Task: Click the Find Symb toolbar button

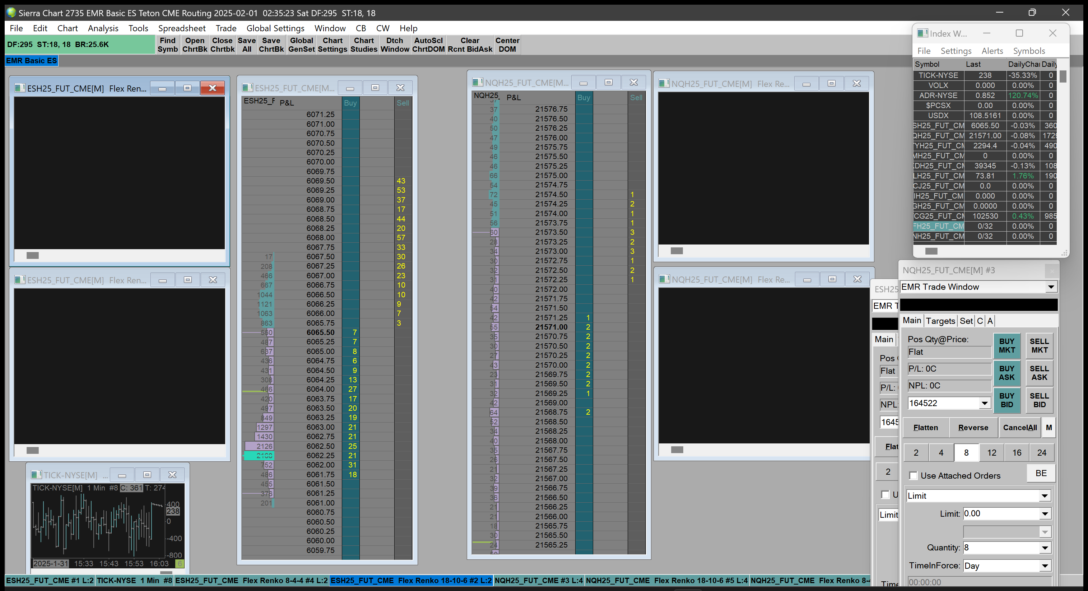Action: click(168, 45)
